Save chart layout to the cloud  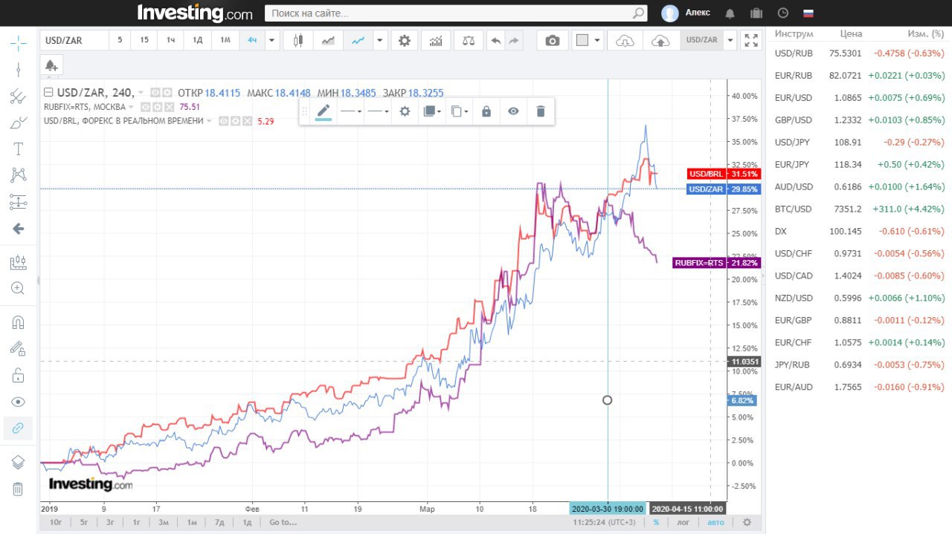click(660, 41)
